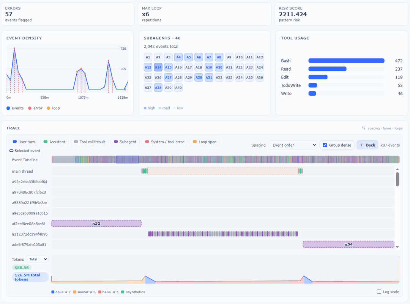Select subagent chip A38
410x304 pixels.
(158, 88)
